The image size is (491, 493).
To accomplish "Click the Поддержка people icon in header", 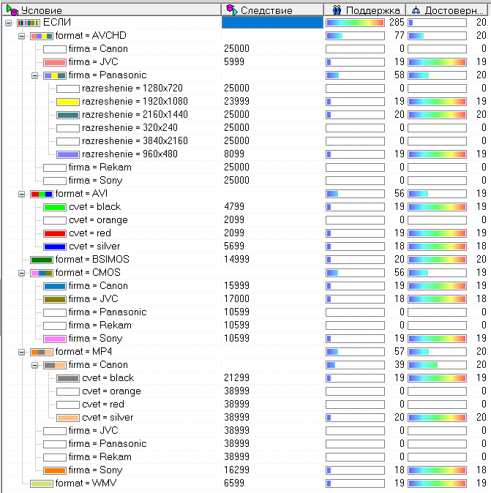I will tap(337, 10).
